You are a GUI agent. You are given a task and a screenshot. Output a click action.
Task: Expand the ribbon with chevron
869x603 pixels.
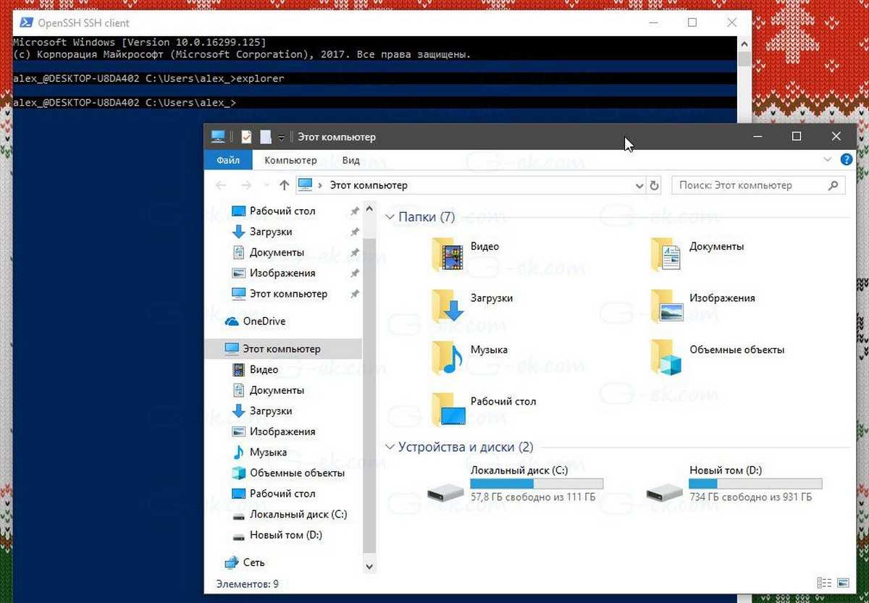click(828, 160)
